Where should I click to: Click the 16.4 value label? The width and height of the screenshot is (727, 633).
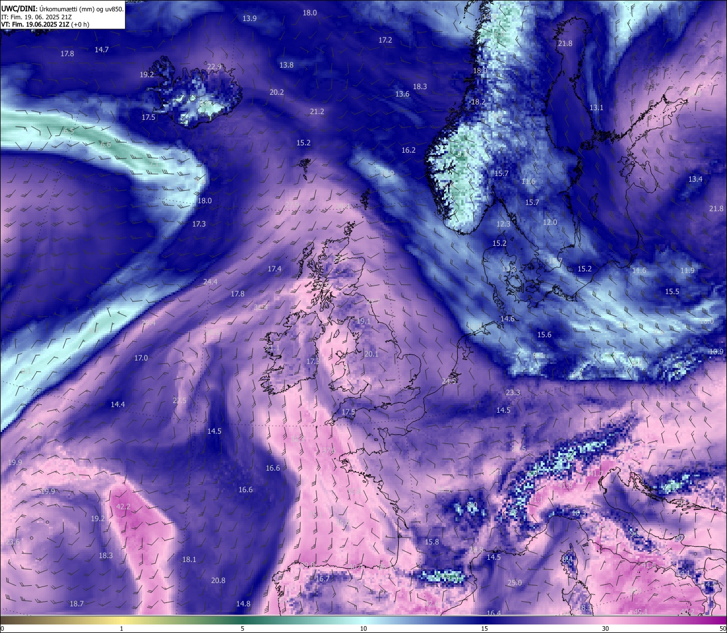pos(494,613)
